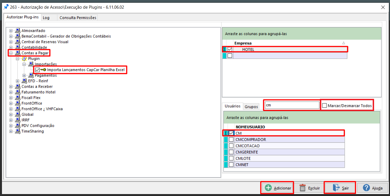The image size is (390, 196).
Task: Expand Central de Reservas Visual node
Action: 11,42
